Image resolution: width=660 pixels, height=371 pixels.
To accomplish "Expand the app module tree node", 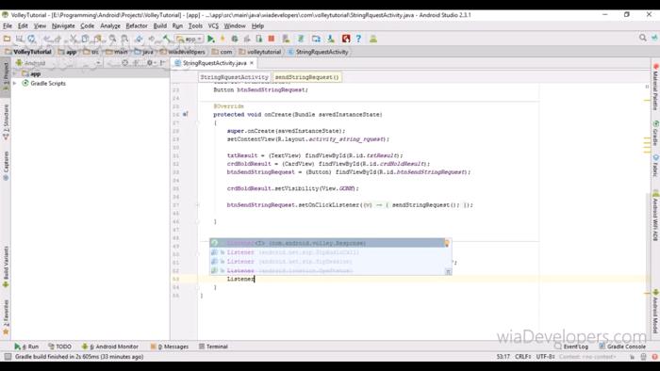I will pyautogui.click(x=15, y=73).
